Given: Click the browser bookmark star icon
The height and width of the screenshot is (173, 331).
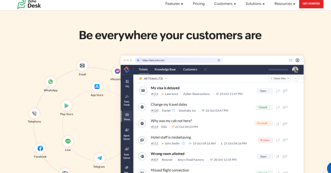Looking at the screenshot, I should click(291, 60).
